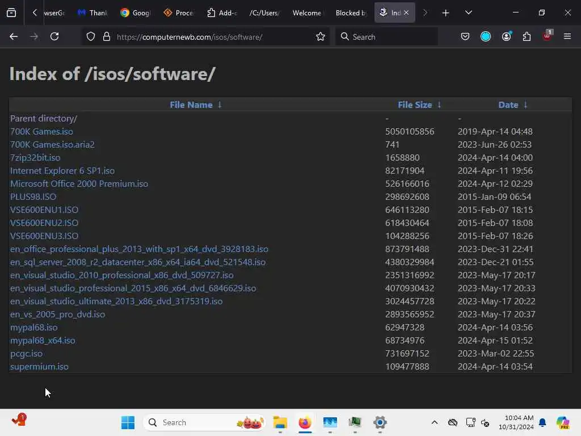Toggle File Name sort direction arrow
Screen dimensions: 581x436
click(220, 105)
